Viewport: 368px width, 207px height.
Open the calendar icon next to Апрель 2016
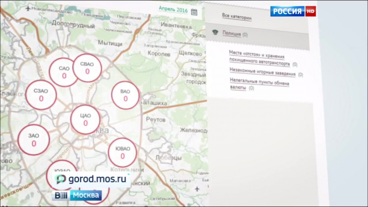(x=194, y=12)
